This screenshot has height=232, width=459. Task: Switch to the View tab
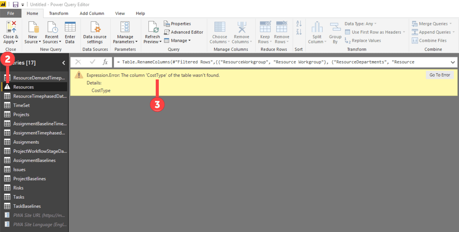[120, 13]
